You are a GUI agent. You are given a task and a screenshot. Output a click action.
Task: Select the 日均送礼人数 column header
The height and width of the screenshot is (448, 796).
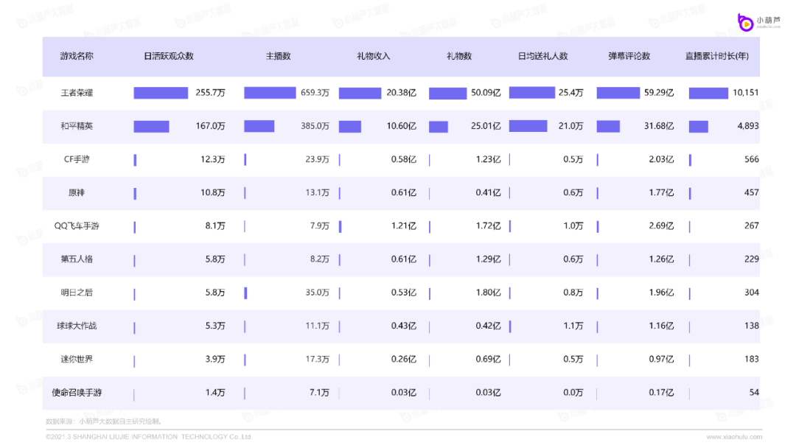[543, 56]
